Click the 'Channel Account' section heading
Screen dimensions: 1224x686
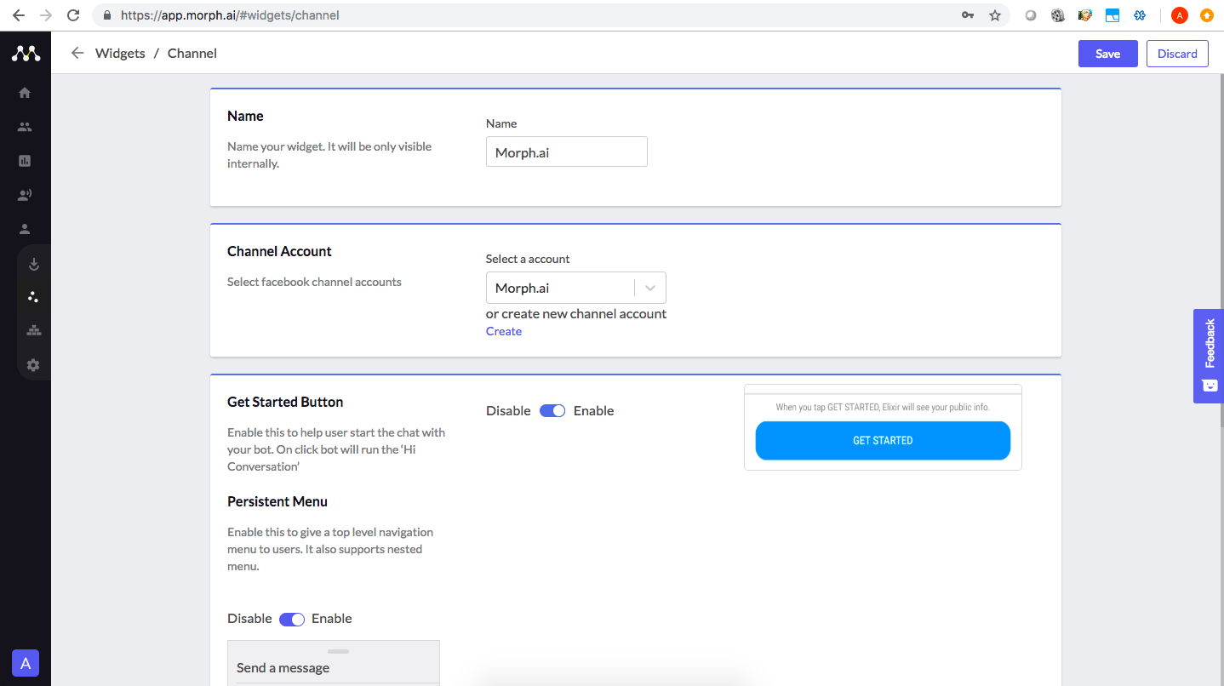[279, 251]
